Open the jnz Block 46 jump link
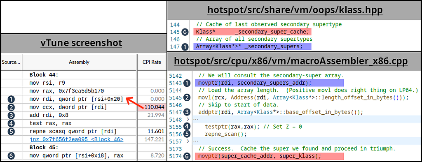Image resolution: width=422 pixels, height=162 pixels. tap(76, 139)
